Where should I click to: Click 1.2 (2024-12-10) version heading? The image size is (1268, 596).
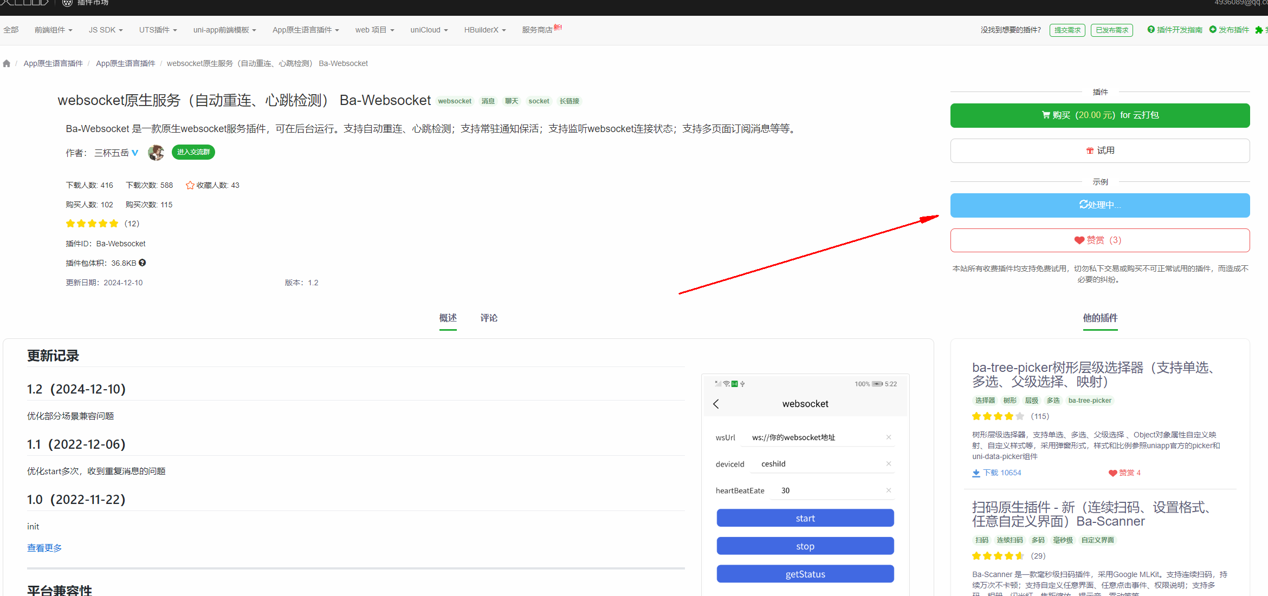[x=76, y=389]
